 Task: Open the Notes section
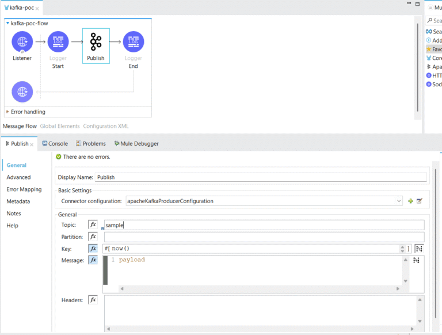coord(14,214)
